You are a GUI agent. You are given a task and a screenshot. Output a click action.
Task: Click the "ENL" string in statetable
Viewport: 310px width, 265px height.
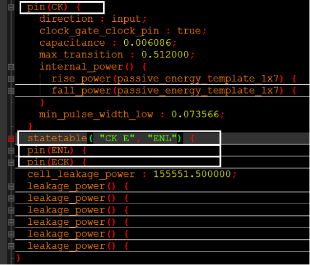(162, 138)
